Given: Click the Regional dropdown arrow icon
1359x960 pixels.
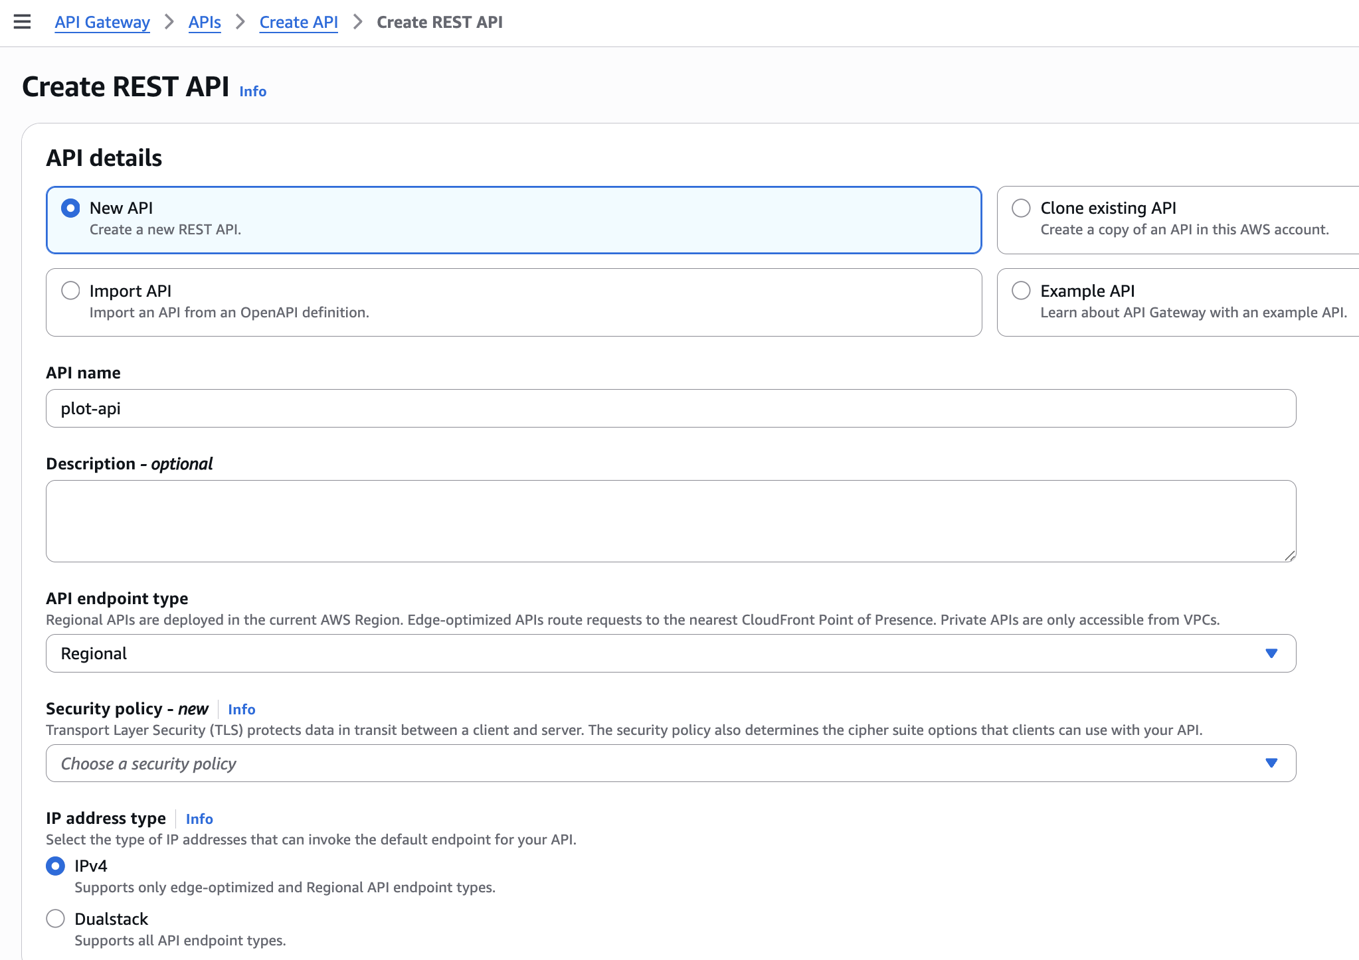Looking at the screenshot, I should coord(1271,653).
